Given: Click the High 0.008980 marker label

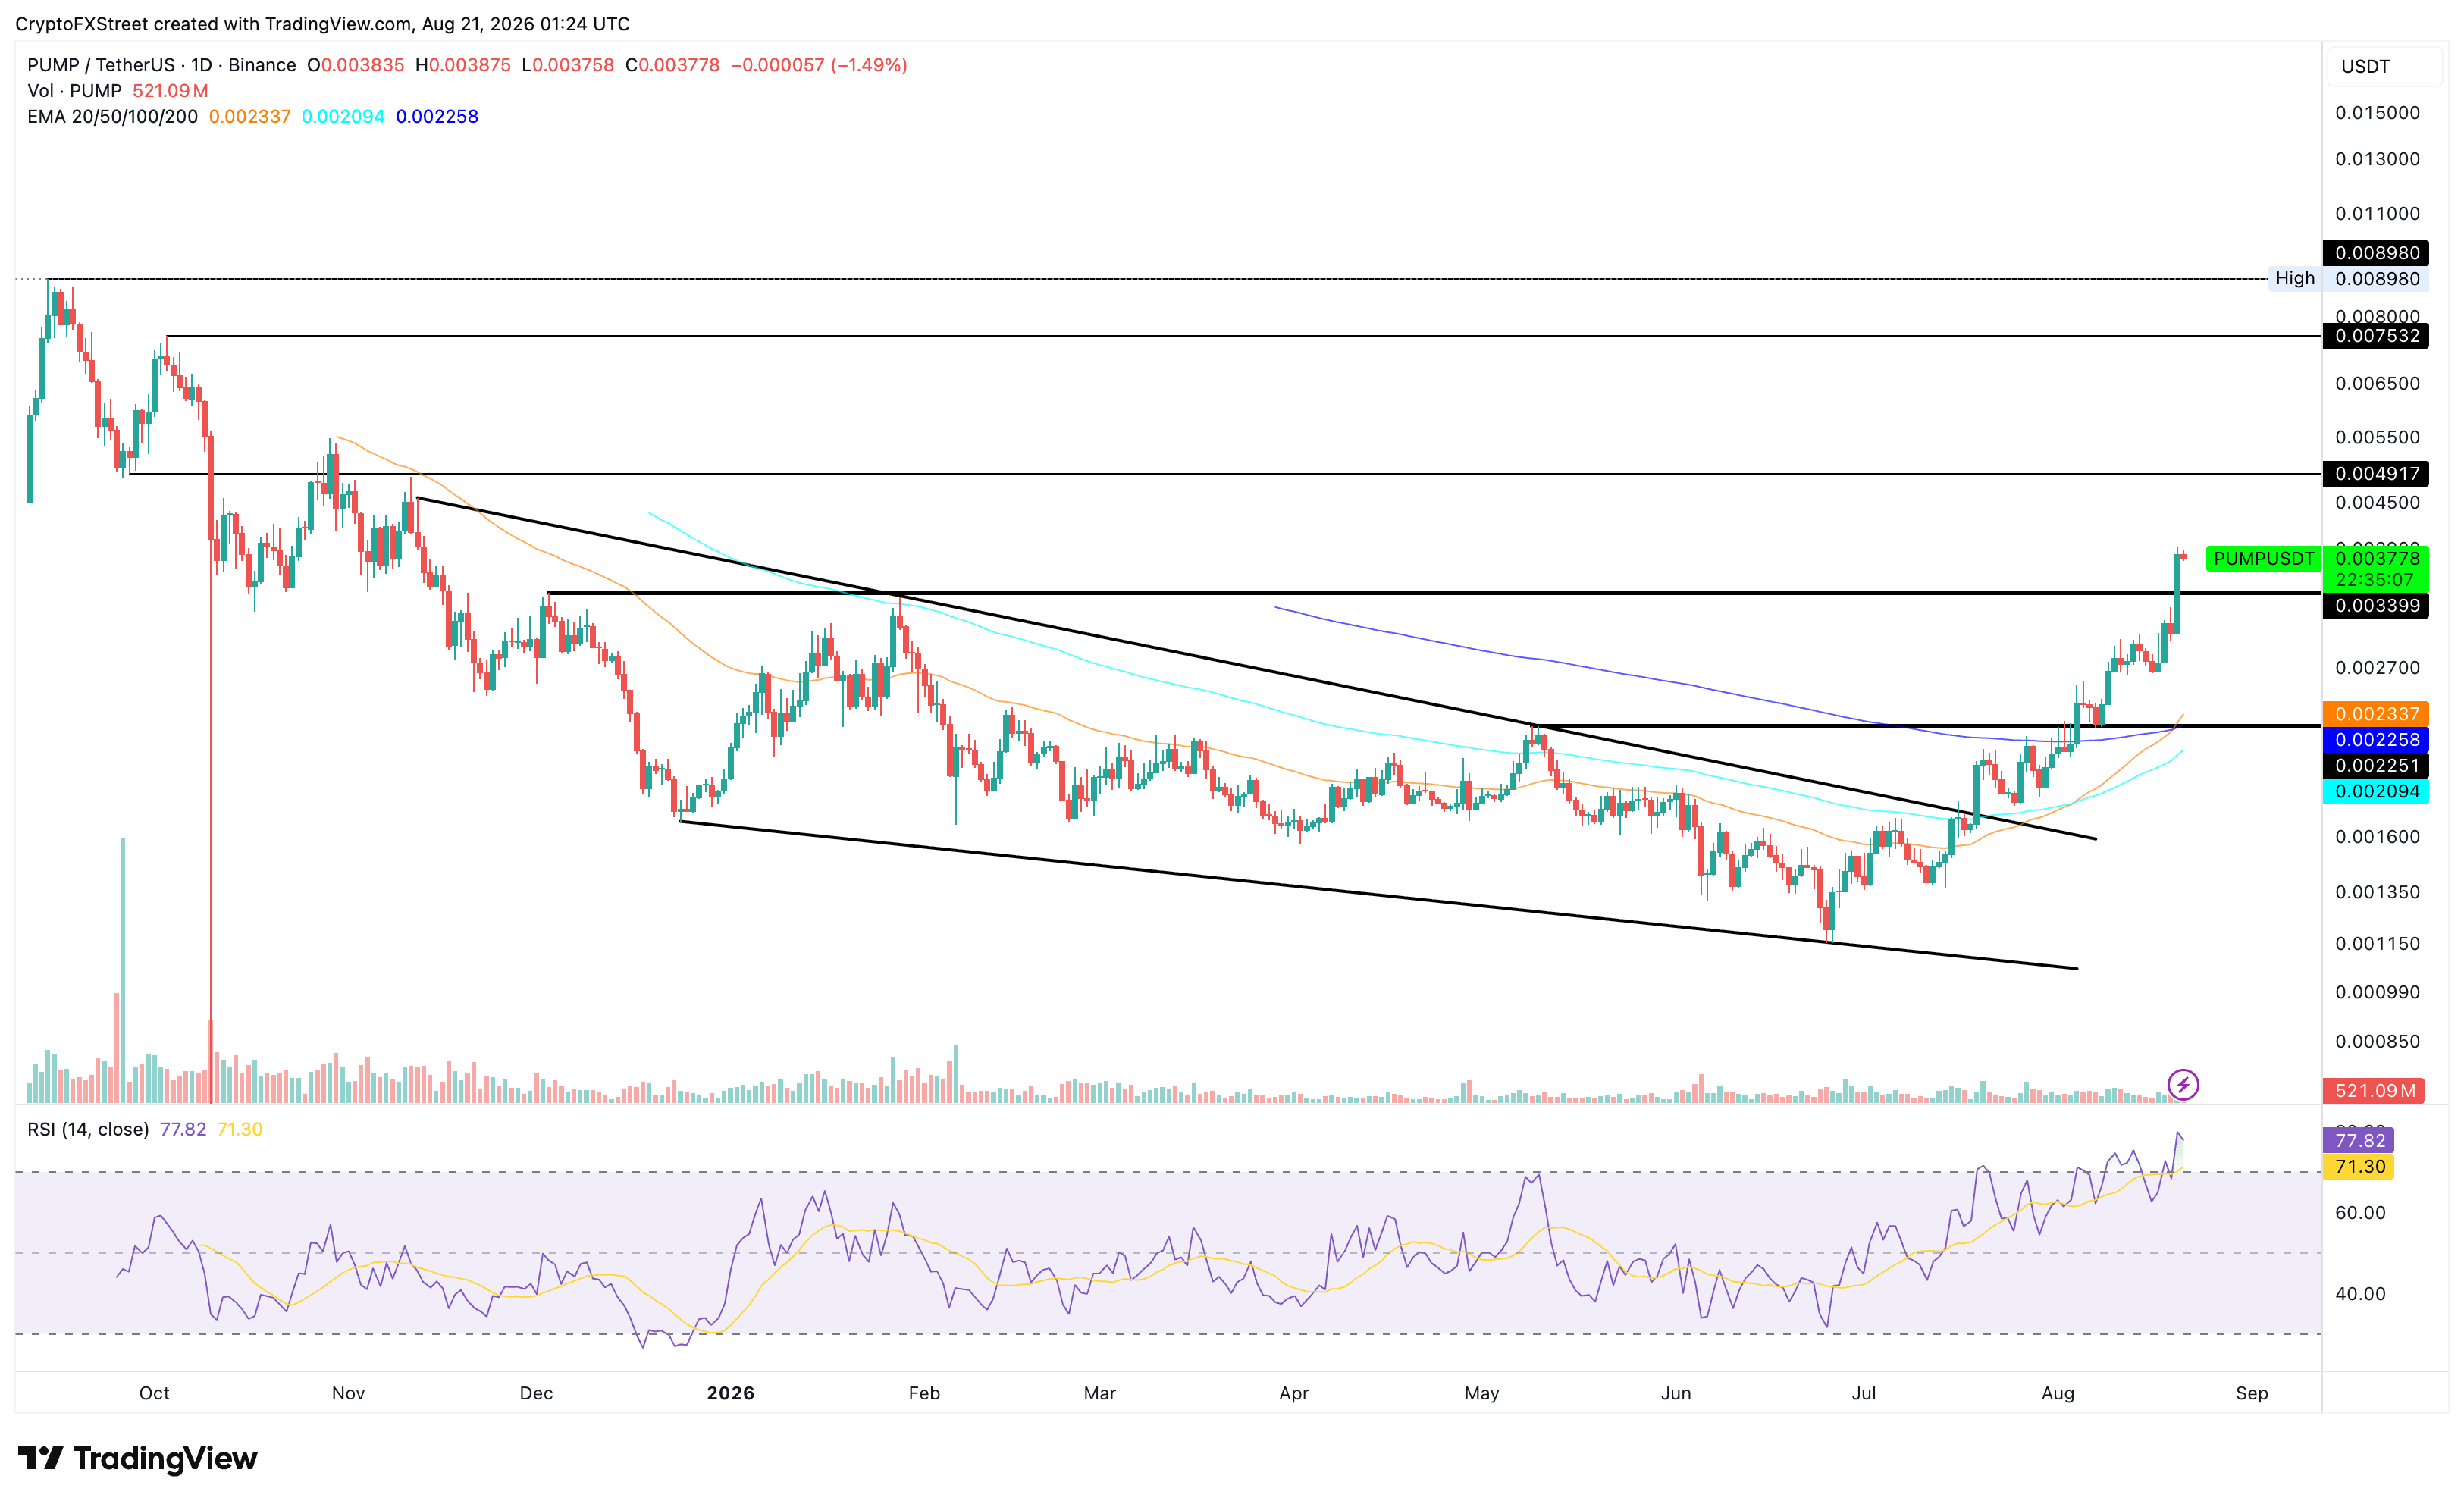Looking at the screenshot, I should pyautogui.click(x=2347, y=279).
